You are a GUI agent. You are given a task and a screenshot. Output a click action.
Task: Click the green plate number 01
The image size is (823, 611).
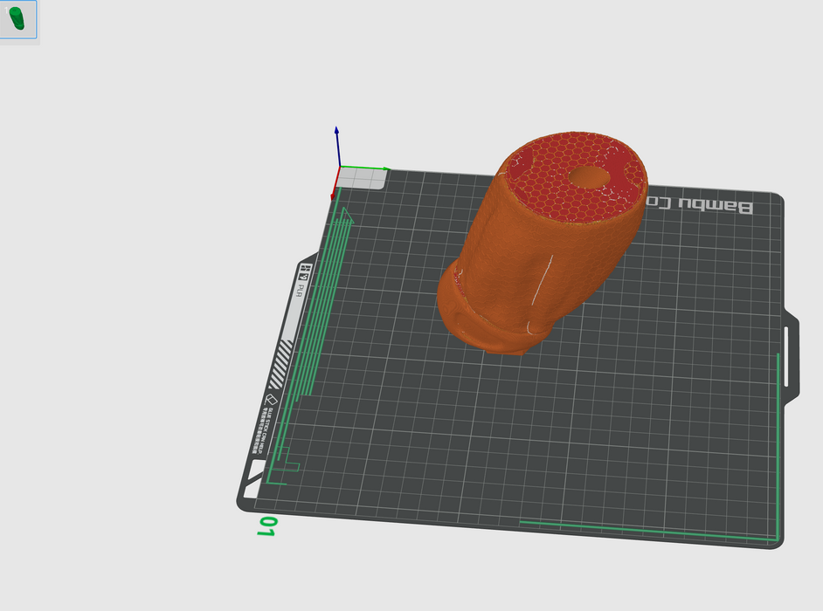coord(266,525)
